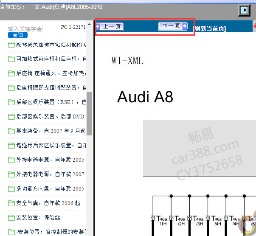Click folder icon beside 各控制器的安装 entry
The height and width of the screenshot is (236, 256).
[11, 232]
